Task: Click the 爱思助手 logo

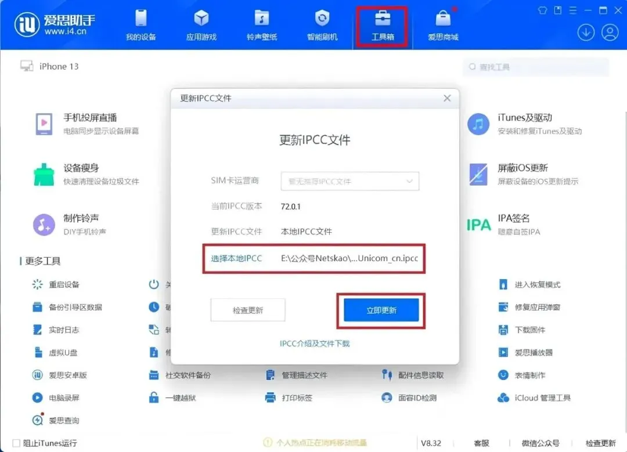Action: tap(55, 25)
